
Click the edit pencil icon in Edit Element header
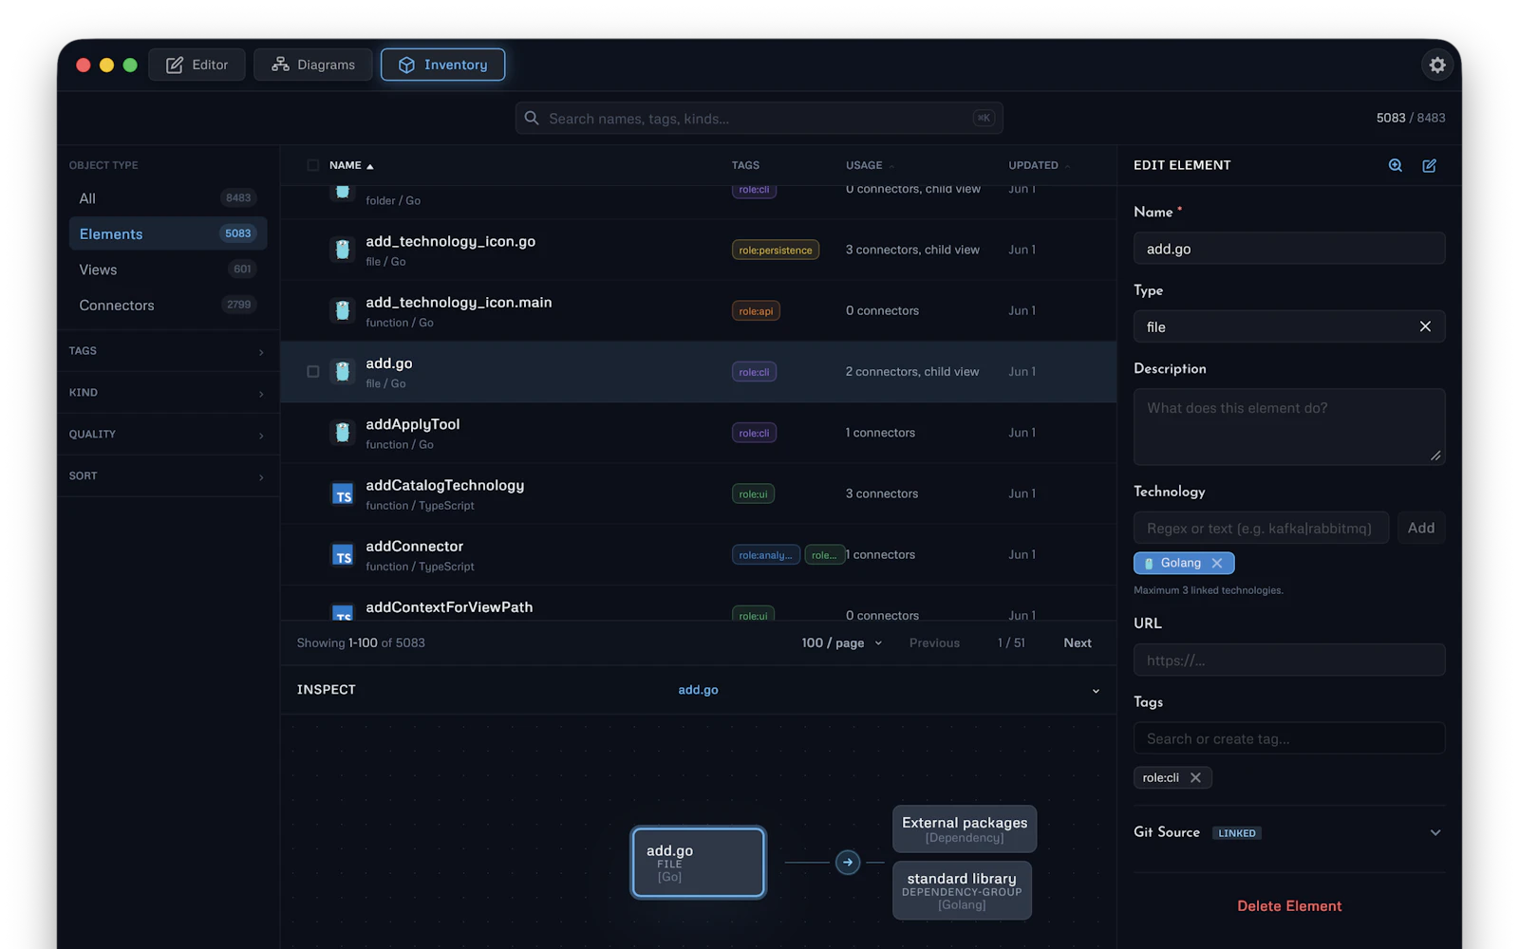coord(1429,165)
